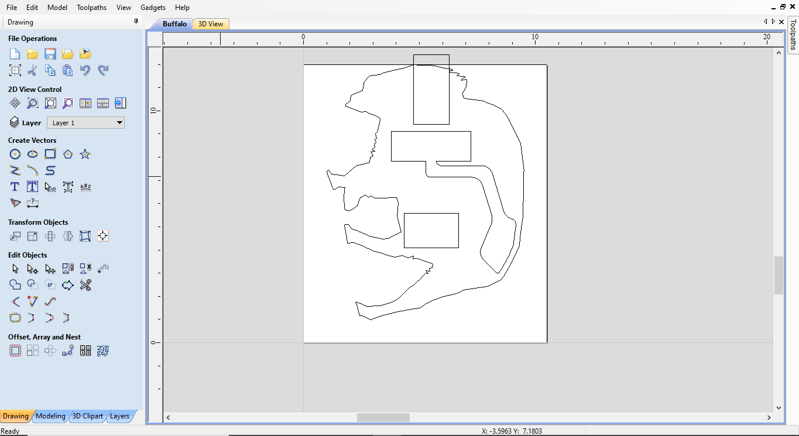Undo the last action

pyautogui.click(x=85, y=70)
